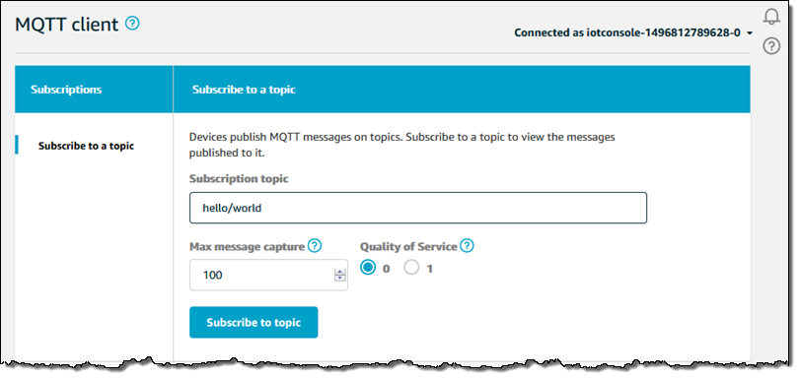The image size is (799, 378).
Task: Expand the Connected as iotconsole dropdown arrow
Action: pos(749,33)
